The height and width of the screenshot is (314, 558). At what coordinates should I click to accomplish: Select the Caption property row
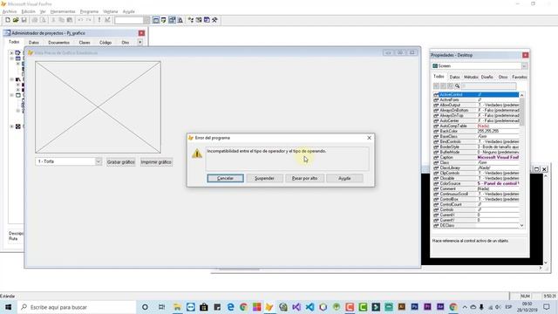click(x=476, y=157)
